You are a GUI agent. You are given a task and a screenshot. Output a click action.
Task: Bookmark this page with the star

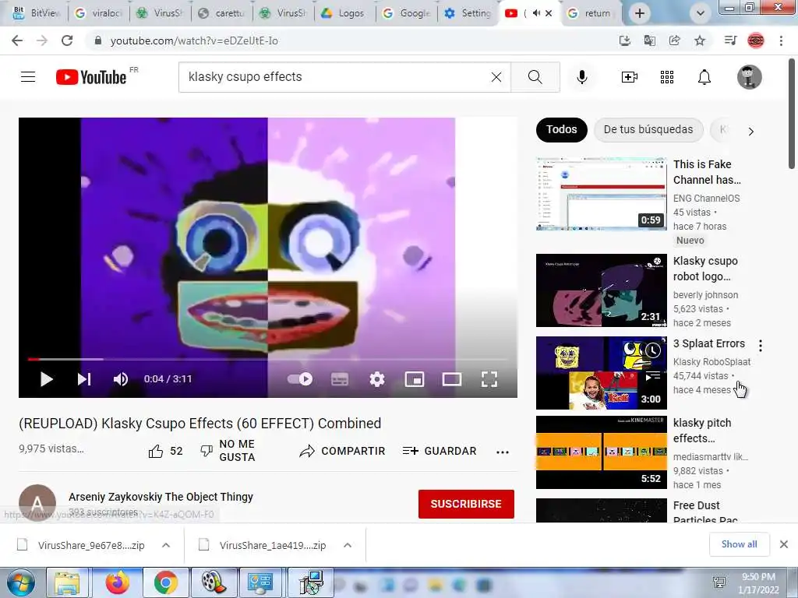[700, 40]
